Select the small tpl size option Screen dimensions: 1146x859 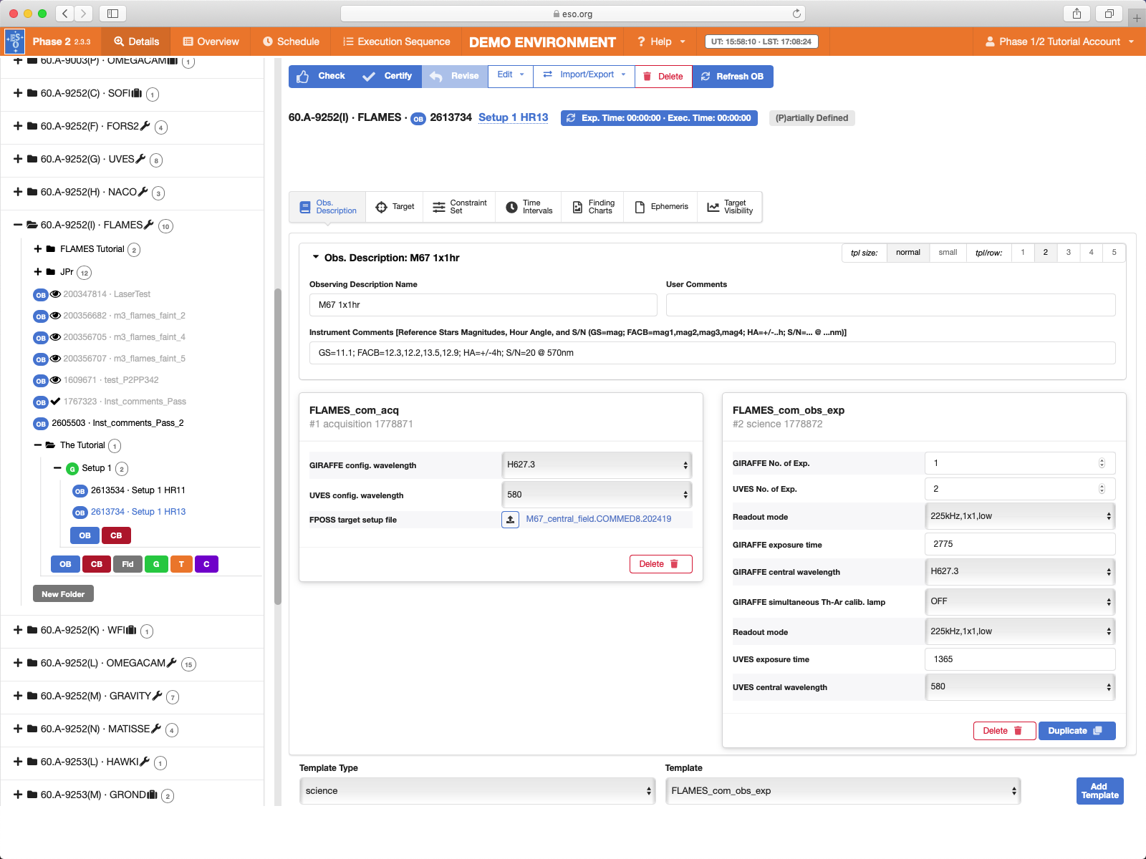click(x=948, y=253)
